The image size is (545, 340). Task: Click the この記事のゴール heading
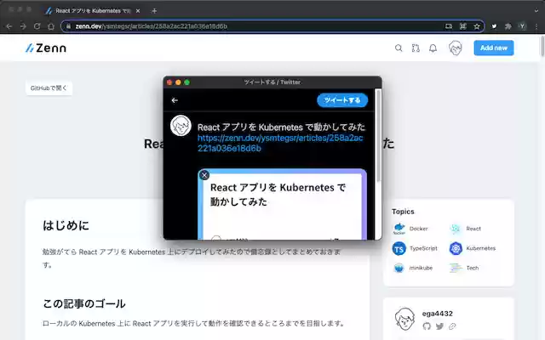(x=84, y=303)
